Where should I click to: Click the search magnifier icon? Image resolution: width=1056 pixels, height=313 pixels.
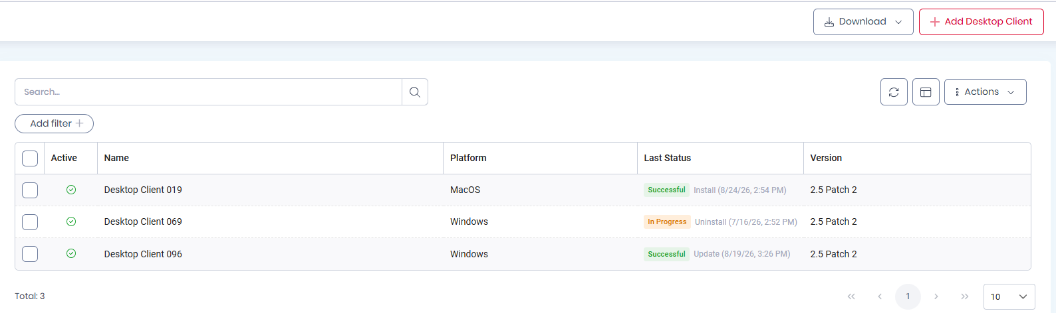415,92
